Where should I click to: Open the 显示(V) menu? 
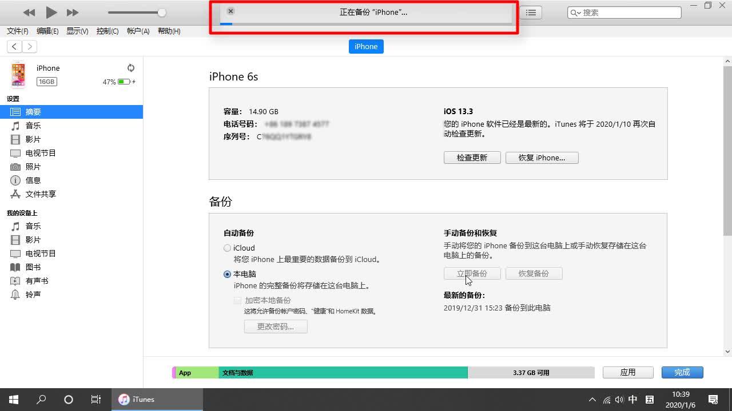77,31
